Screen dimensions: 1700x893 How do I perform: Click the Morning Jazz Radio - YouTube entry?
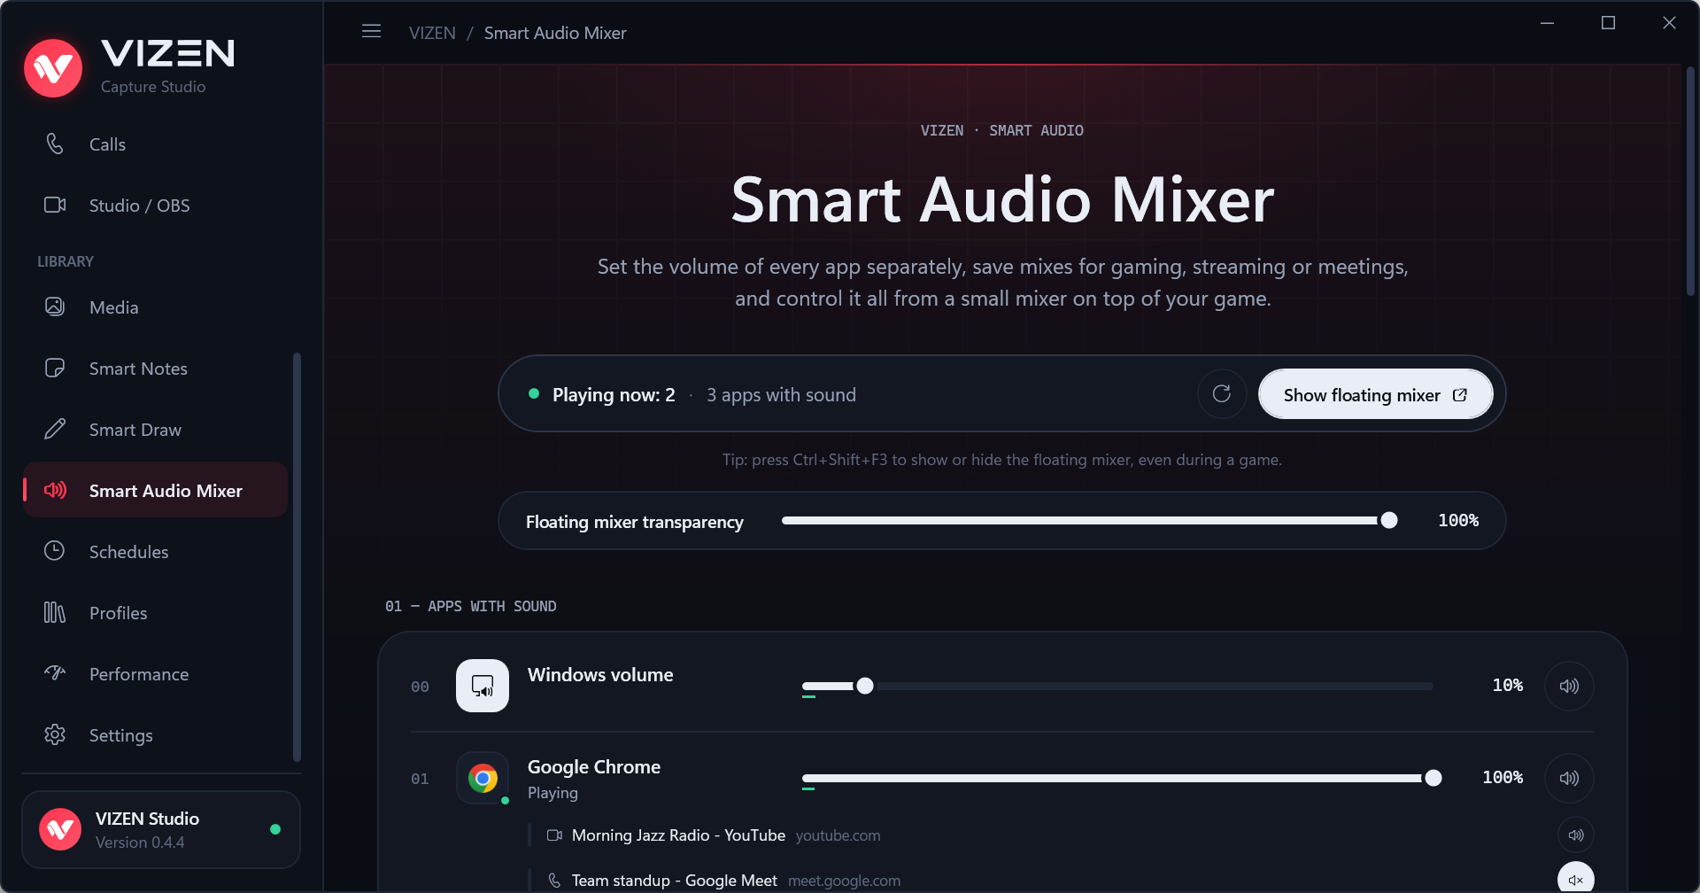[x=678, y=835]
